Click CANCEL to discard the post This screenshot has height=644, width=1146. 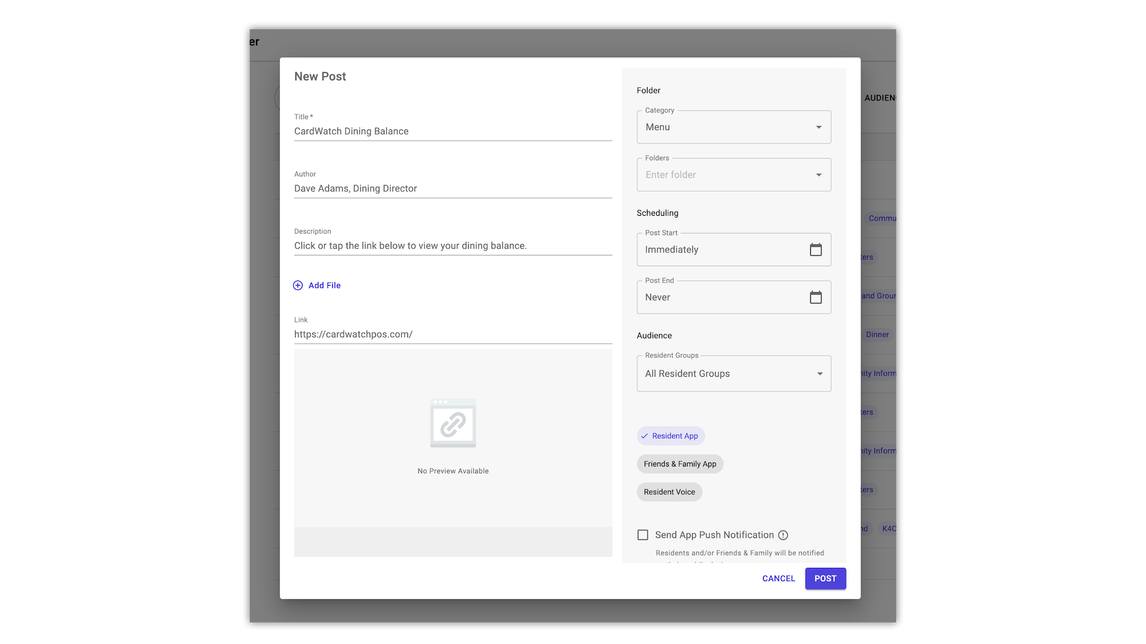coord(779,578)
